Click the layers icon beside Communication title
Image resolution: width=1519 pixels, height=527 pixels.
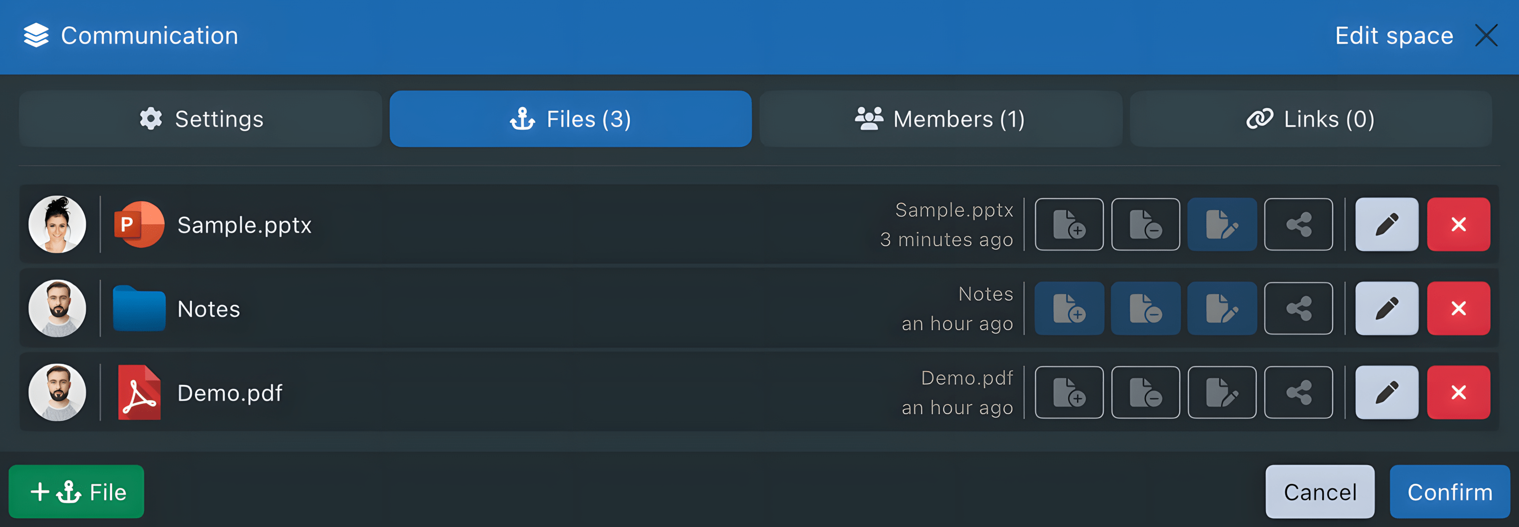click(36, 35)
